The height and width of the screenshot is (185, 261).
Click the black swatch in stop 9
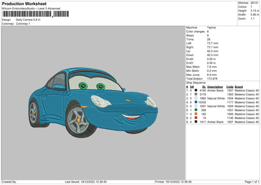tap(196, 122)
